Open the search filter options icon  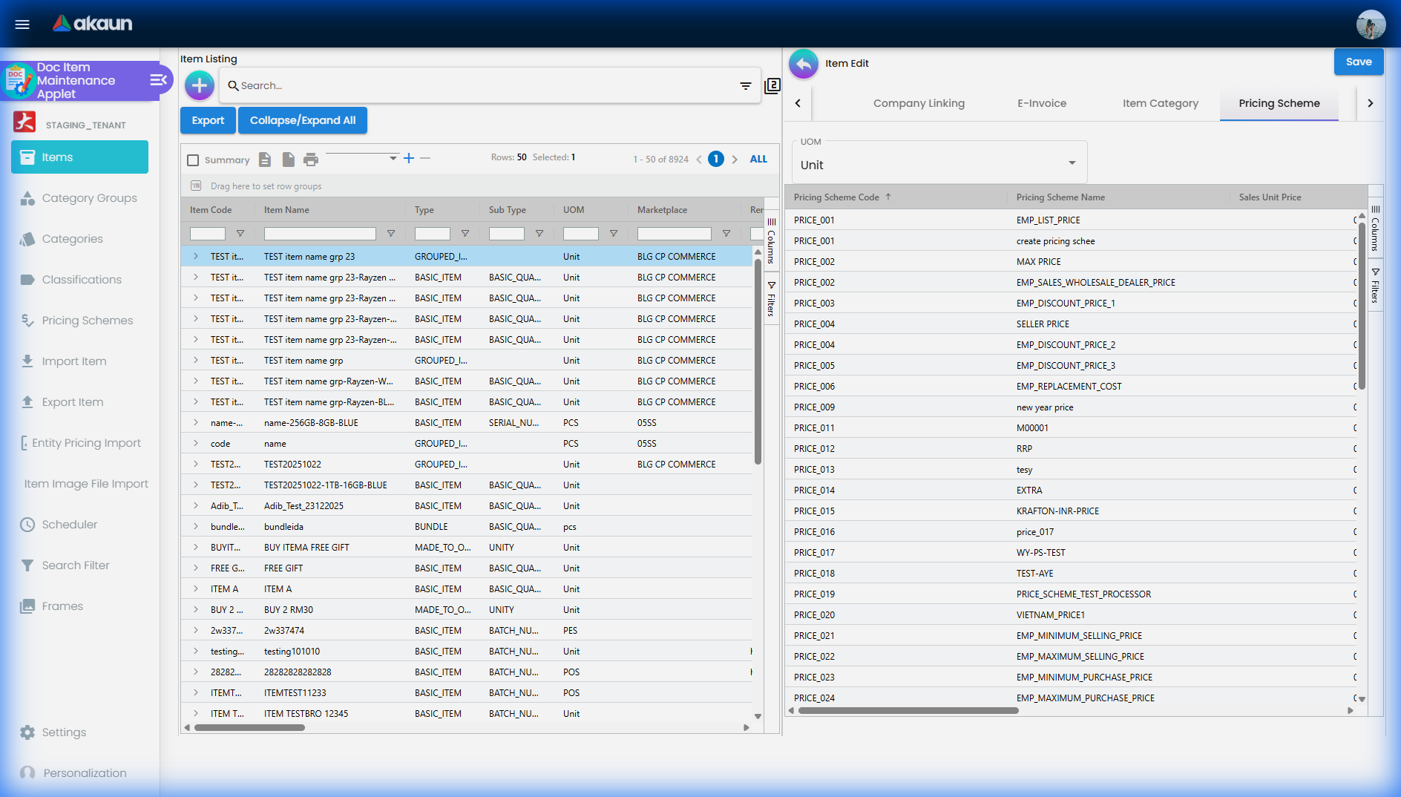point(745,86)
